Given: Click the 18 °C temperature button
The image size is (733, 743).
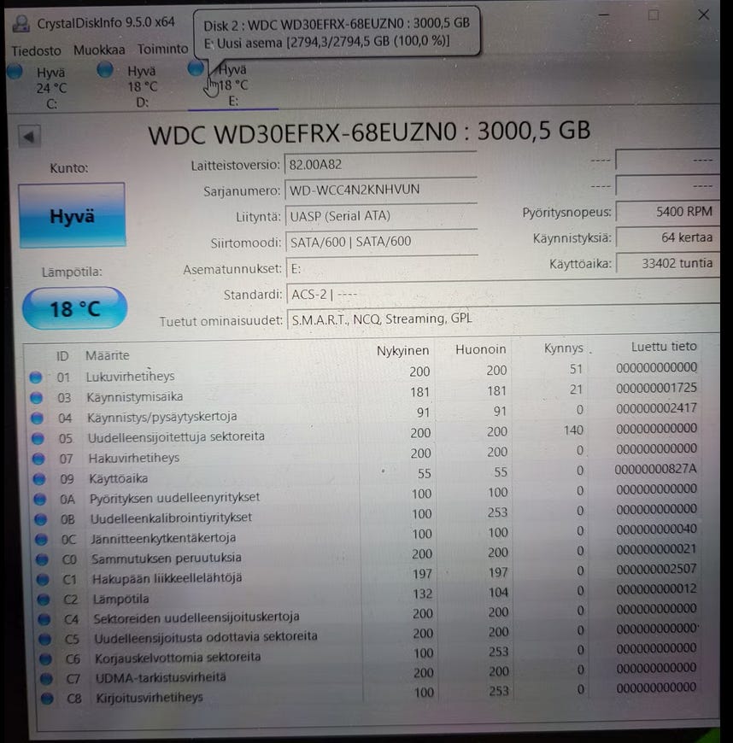Looking at the screenshot, I should click(x=74, y=308).
